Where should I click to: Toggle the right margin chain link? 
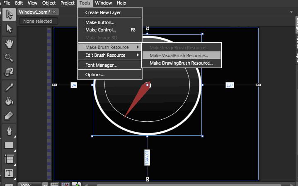[x=258, y=85]
